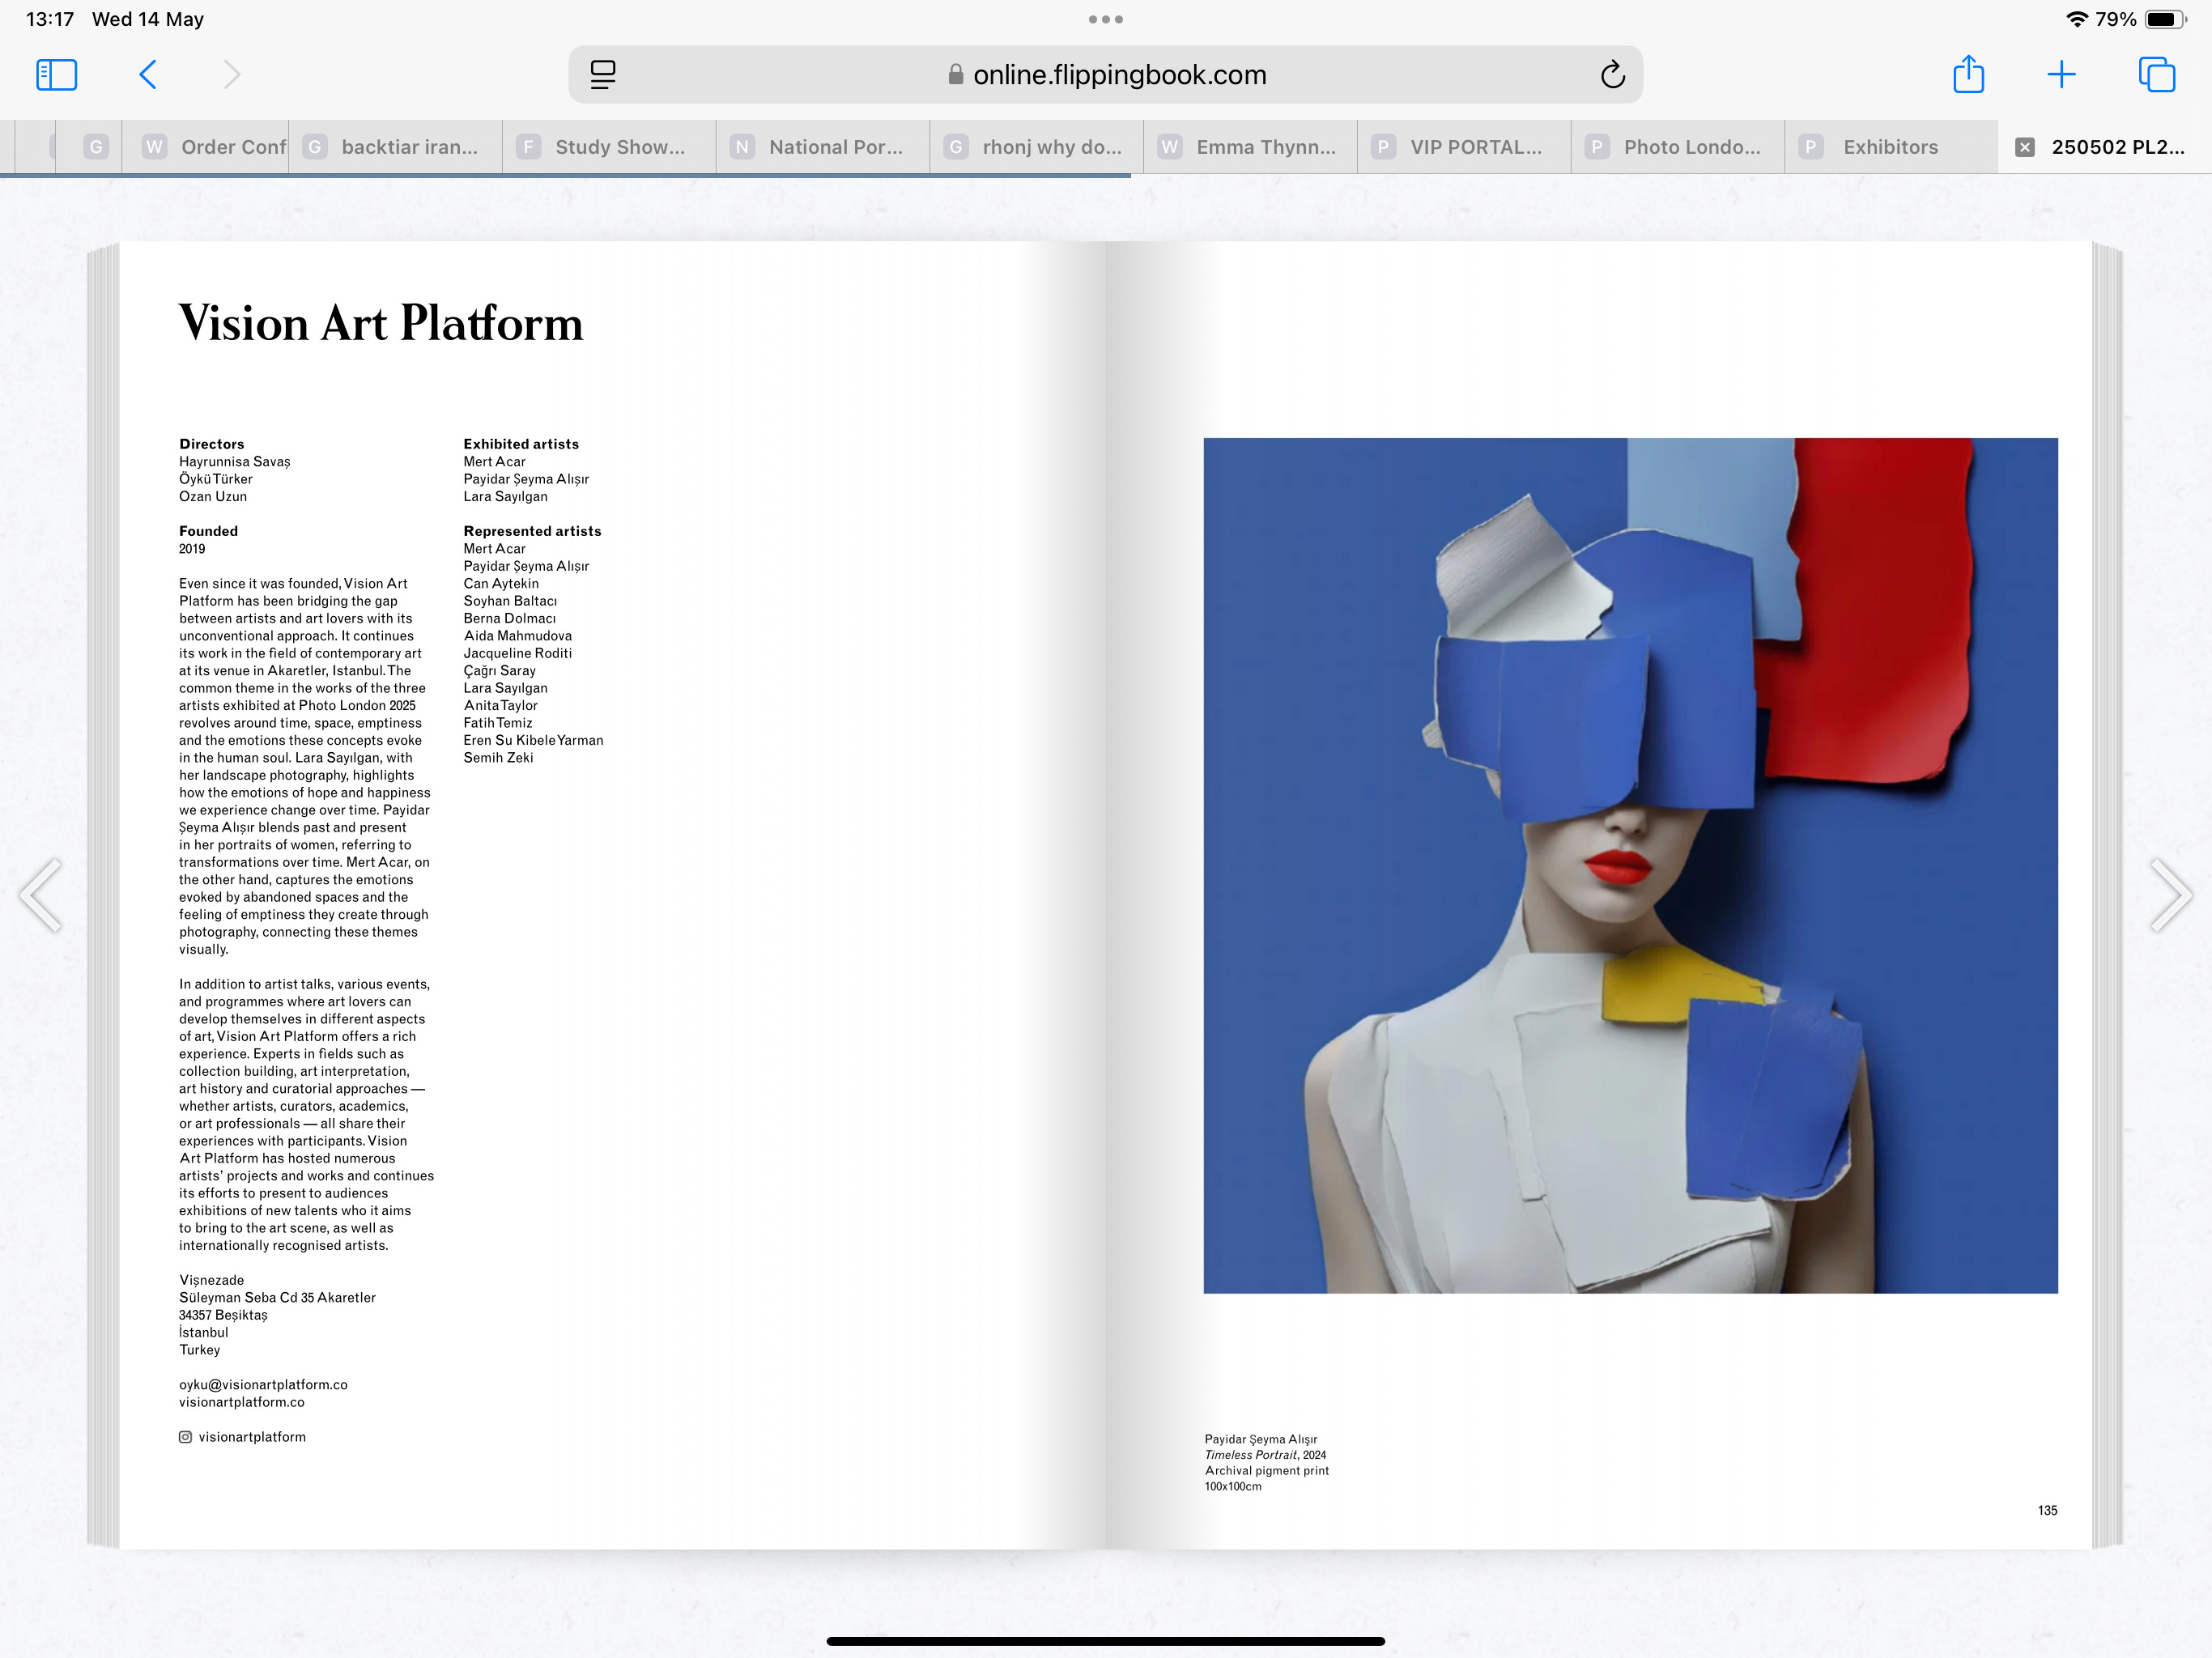Click the name Jacqueline Roditi
The image size is (2212, 1658).
pyautogui.click(x=518, y=653)
